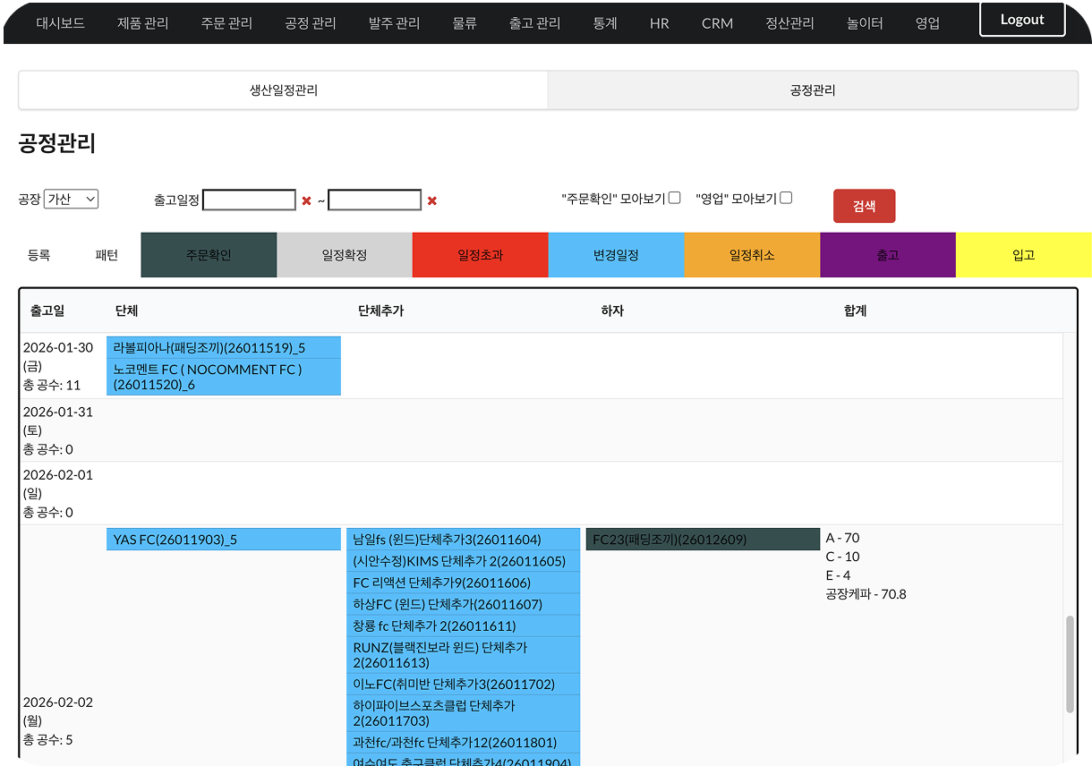Select the 주문확인 dark green status swatch
The height and width of the screenshot is (766, 1092).
(x=209, y=255)
